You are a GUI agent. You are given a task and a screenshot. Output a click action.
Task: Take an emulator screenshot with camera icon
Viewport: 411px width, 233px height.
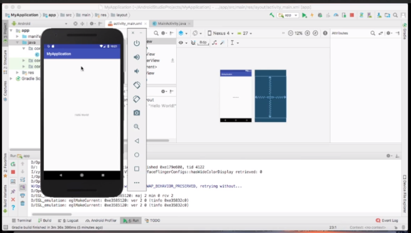coord(136,113)
